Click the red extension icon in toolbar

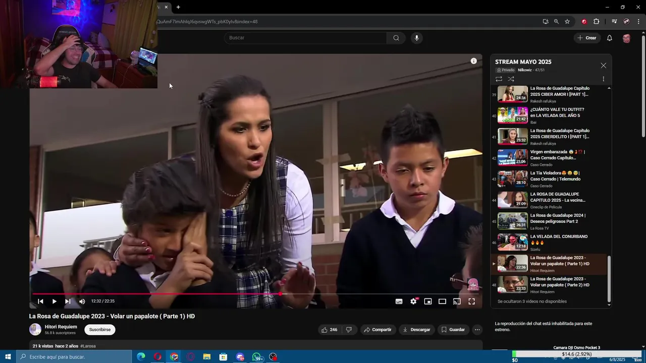tap(584, 22)
